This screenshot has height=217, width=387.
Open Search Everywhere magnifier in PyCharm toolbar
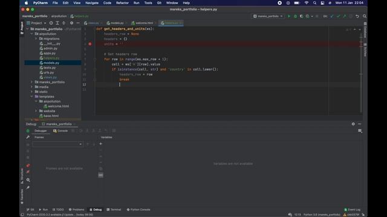tap(365, 16)
